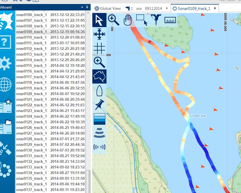Select the pushpin waypoint tool
The image size is (241, 193).
pos(99,105)
